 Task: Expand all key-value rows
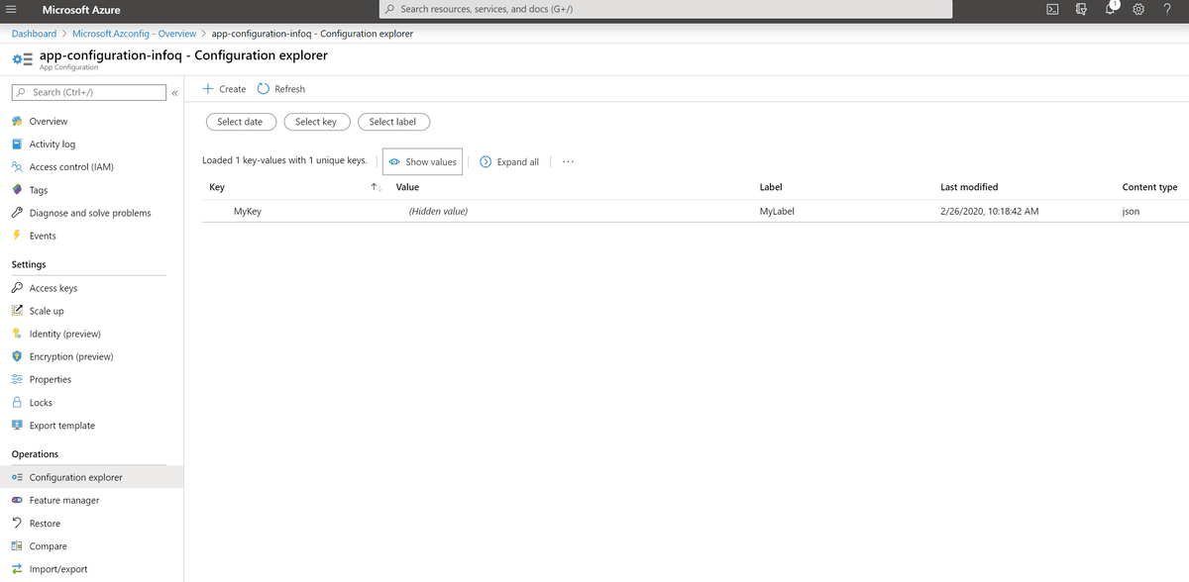[x=508, y=160]
